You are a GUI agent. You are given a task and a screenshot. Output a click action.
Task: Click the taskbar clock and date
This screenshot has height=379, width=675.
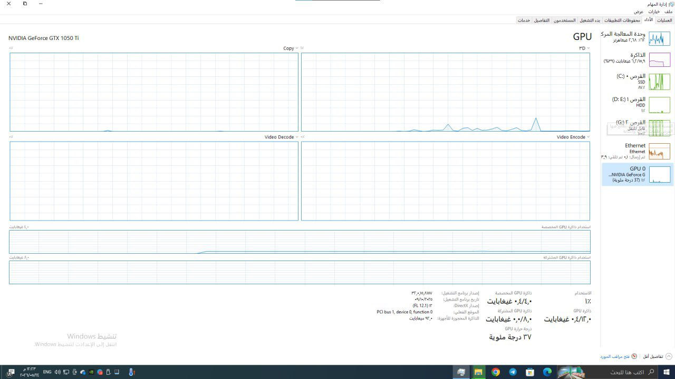tap(29, 372)
